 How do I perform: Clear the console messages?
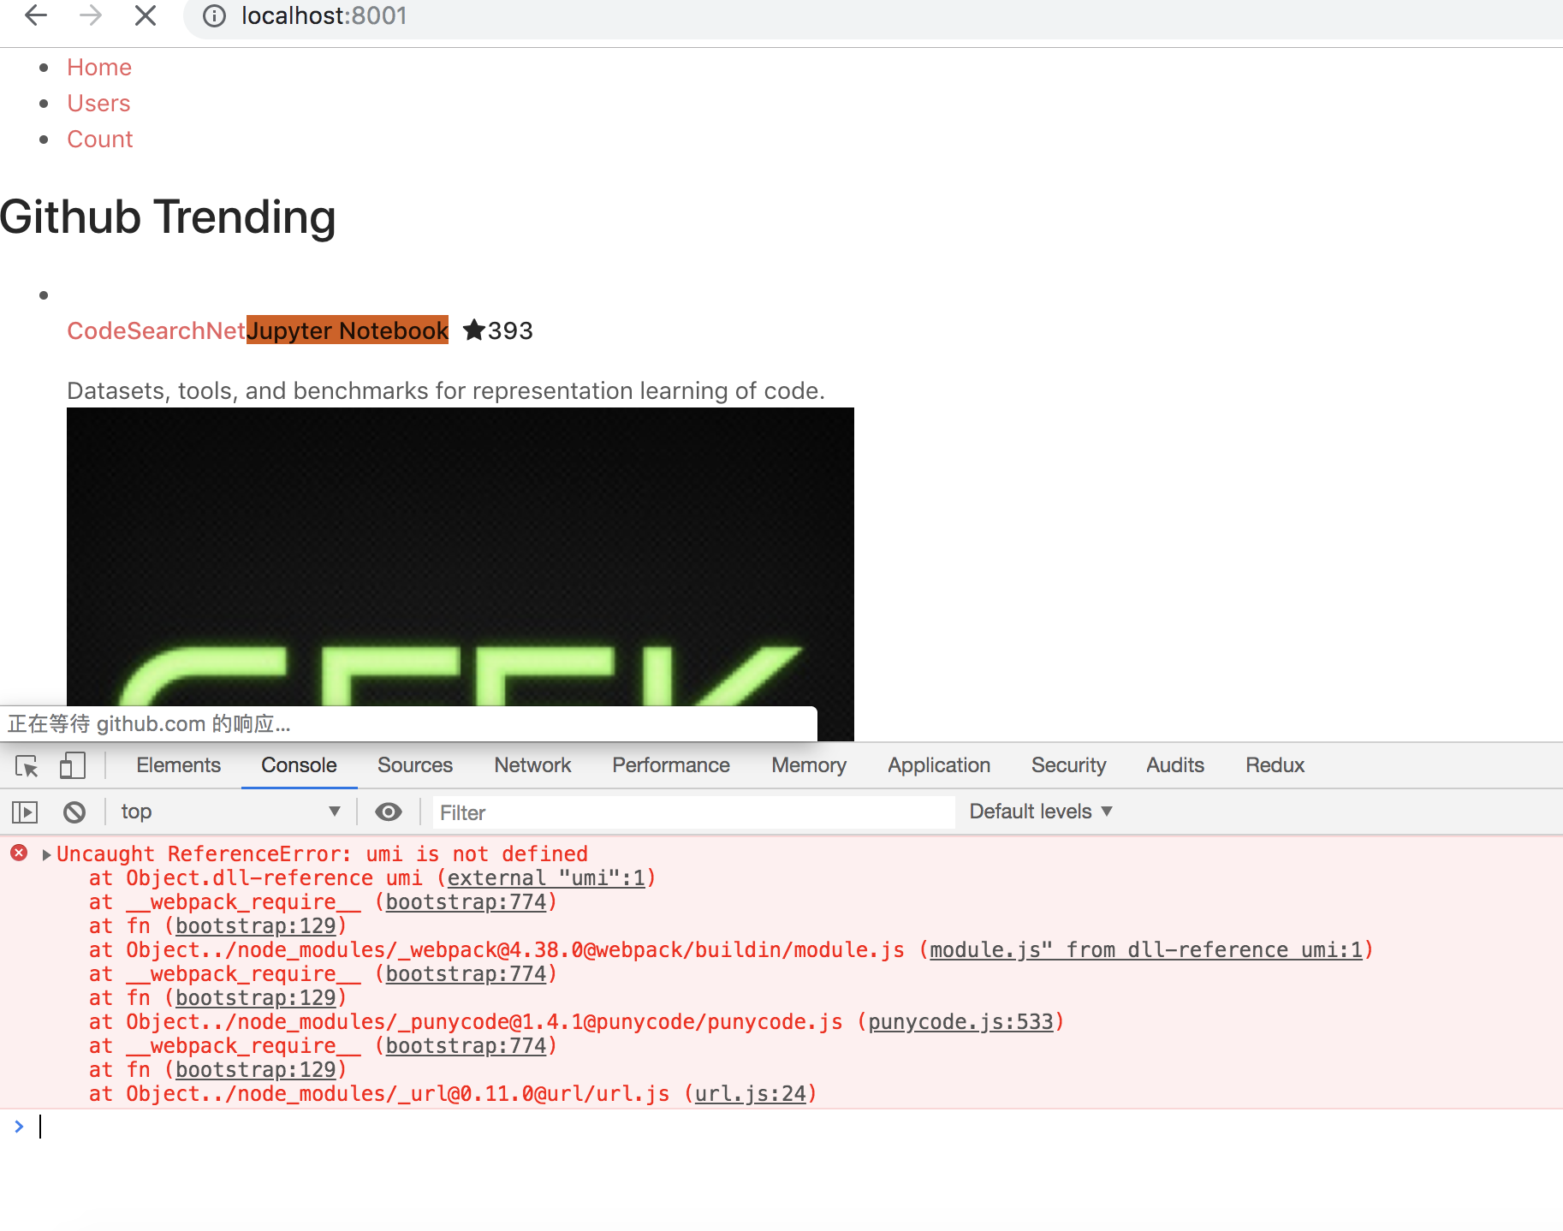point(75,812)
